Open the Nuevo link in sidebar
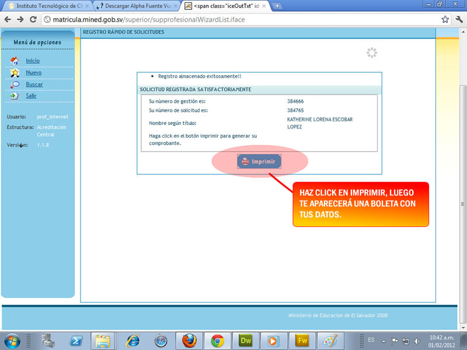The height and width of the screenshot is (350, 467). pyautogui.click(x=33, y=73)
